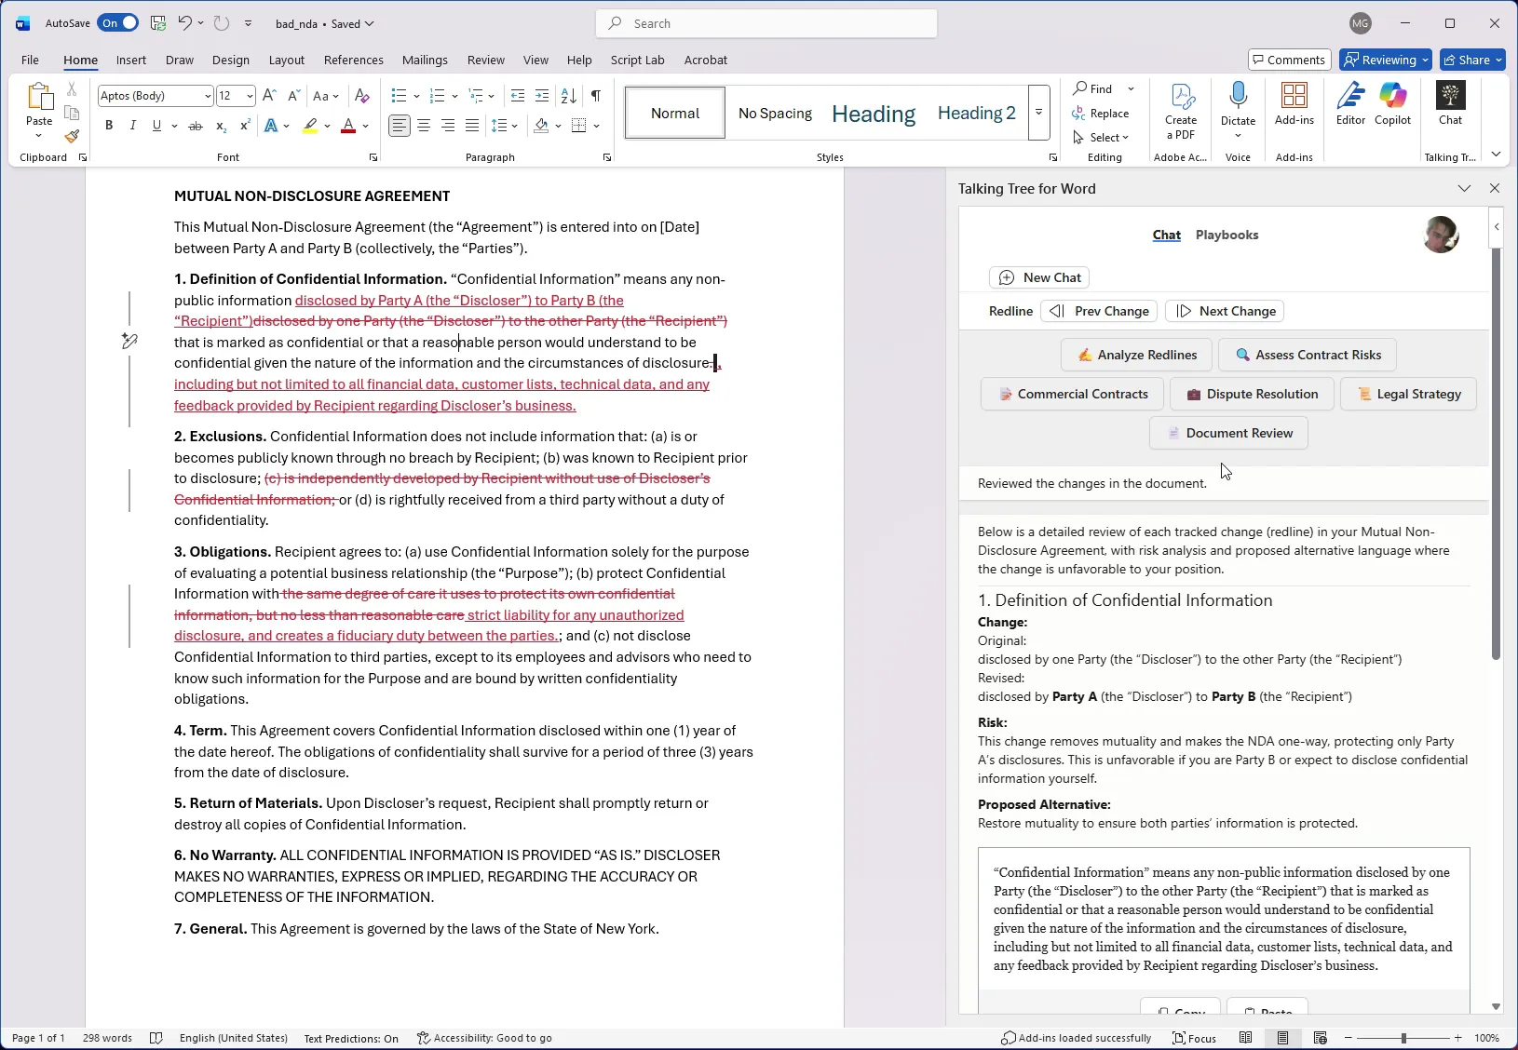Collapse the ribbon
Viewport: 1518px width, 1050px height.
pos(1496,155)
